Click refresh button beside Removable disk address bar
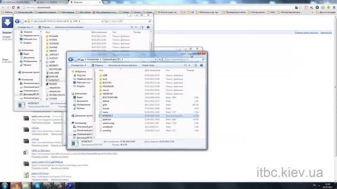This screenshot has width=337, height=189. point(160,59)
